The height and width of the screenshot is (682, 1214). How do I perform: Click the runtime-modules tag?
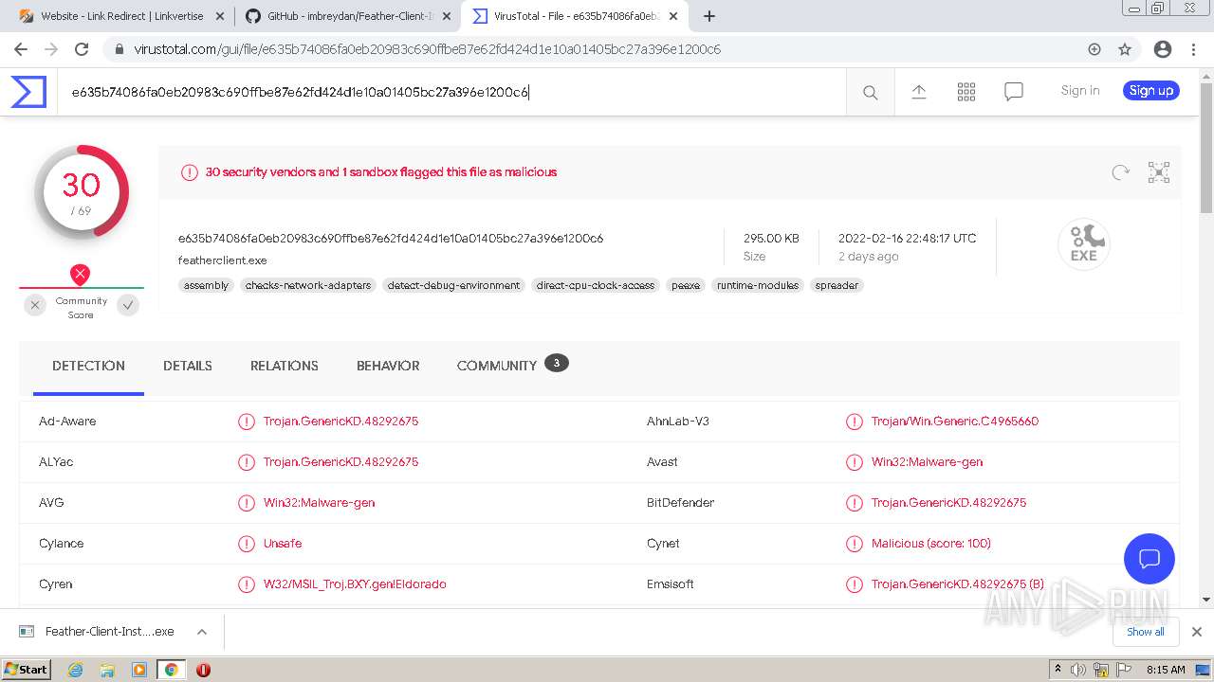point(758,285)
